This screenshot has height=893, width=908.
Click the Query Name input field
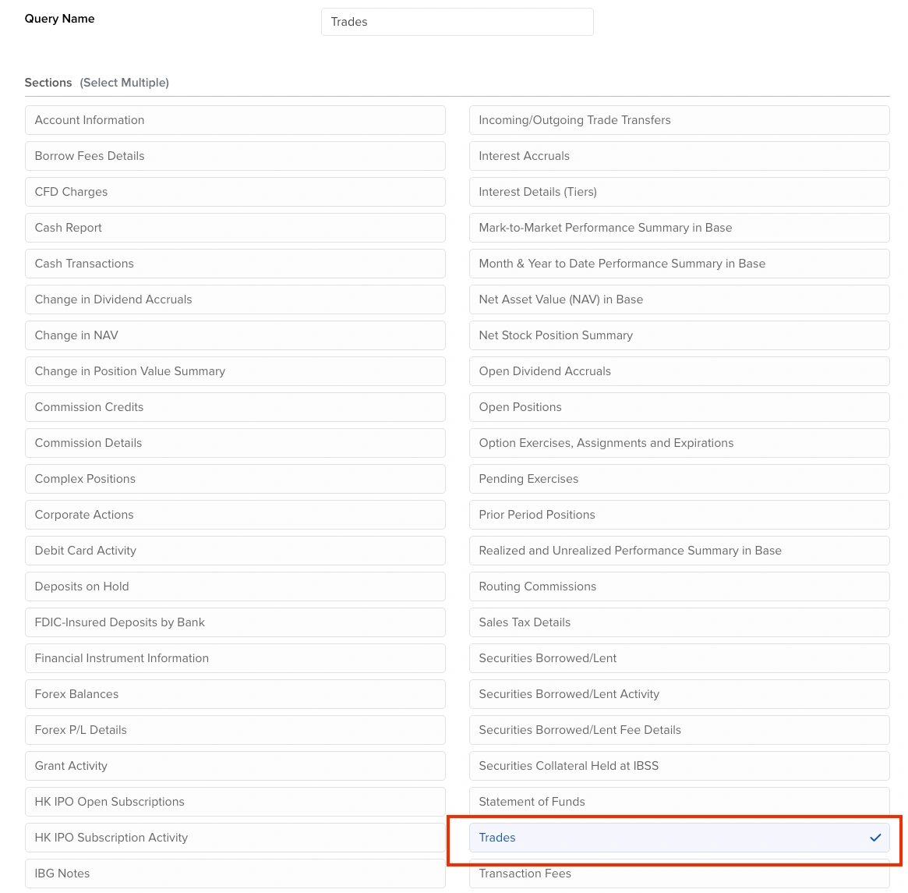(x=457, y=22)
